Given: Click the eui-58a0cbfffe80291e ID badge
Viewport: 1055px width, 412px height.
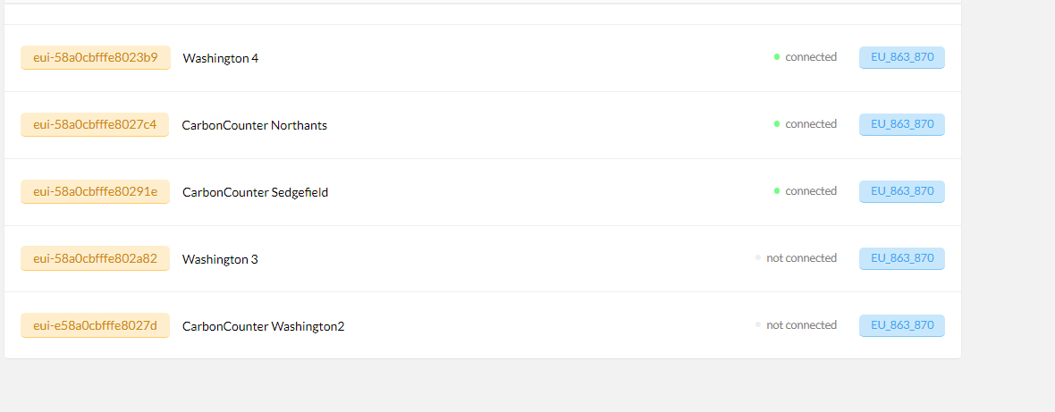Looking at the screenshot, I should 95,191.
